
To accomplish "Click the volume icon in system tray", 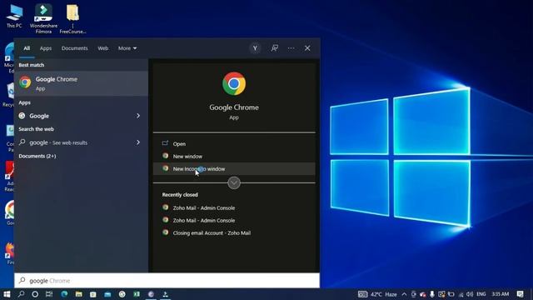I will [x=470, y=294].
